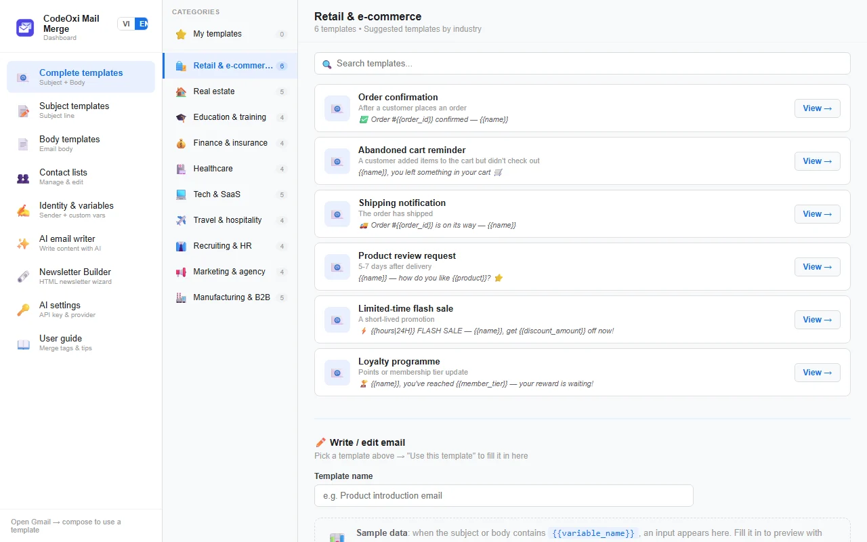Focus the Search templates field
This screenshot has height=542, width=867.
click(x=582, y=64)
